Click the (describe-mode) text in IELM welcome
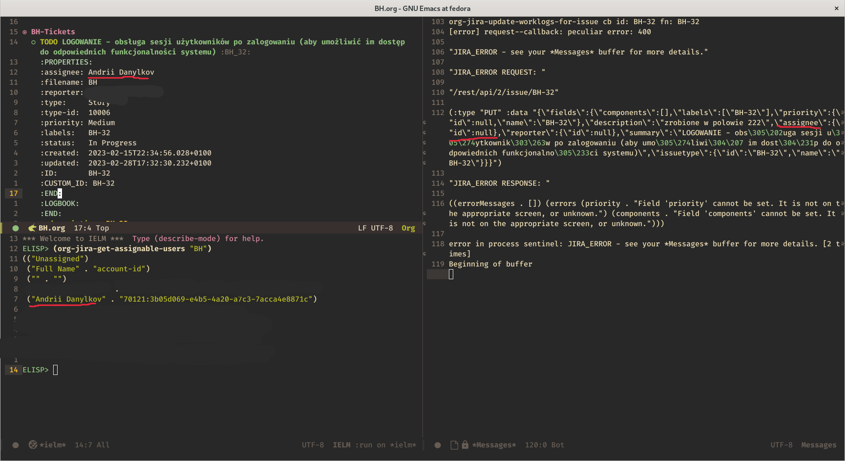This screenshot has height=461, width=845. click(187, 238)
